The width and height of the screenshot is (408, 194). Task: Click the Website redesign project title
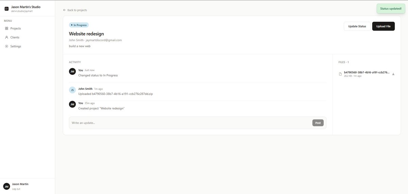[86, 34]
